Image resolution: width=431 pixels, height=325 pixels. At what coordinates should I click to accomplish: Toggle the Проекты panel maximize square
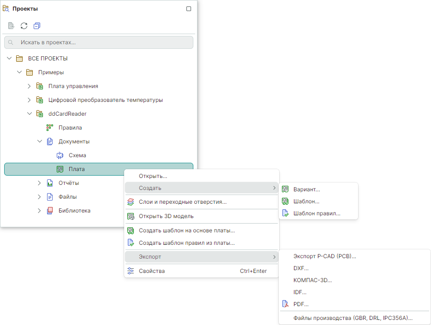coord(189,9)
